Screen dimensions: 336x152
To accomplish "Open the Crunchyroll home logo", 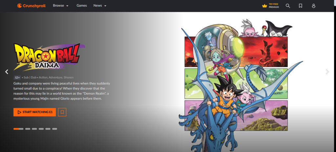I will click(31, 6).
